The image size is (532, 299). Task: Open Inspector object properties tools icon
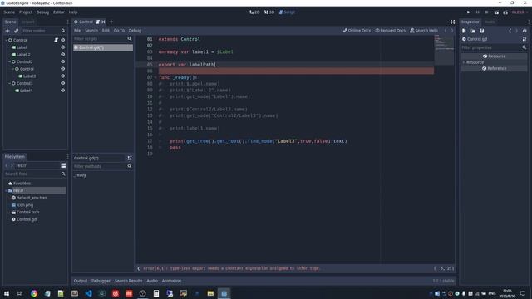click(525, 39)
